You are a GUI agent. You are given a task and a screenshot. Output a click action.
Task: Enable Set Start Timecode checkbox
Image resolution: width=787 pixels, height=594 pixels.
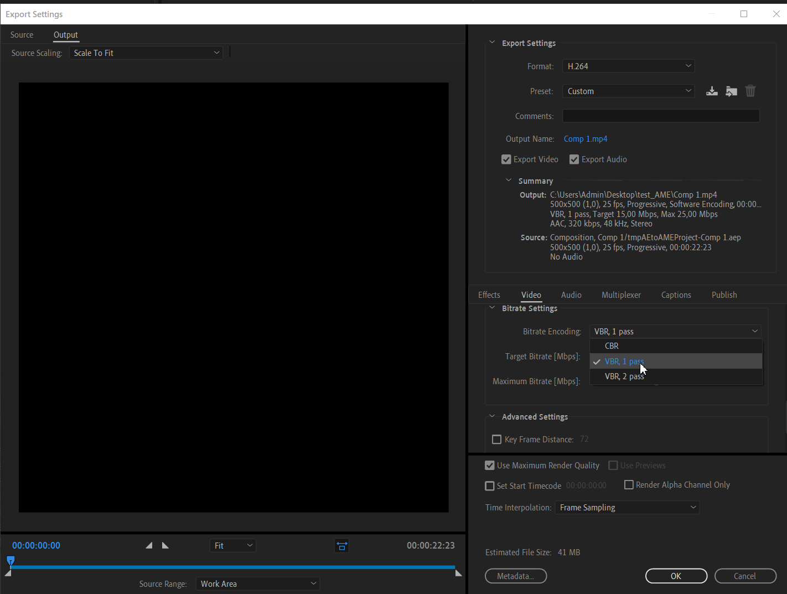pos(489,486)
